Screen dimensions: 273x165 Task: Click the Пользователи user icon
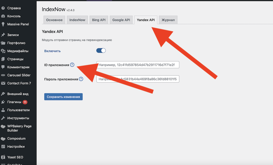3,110
